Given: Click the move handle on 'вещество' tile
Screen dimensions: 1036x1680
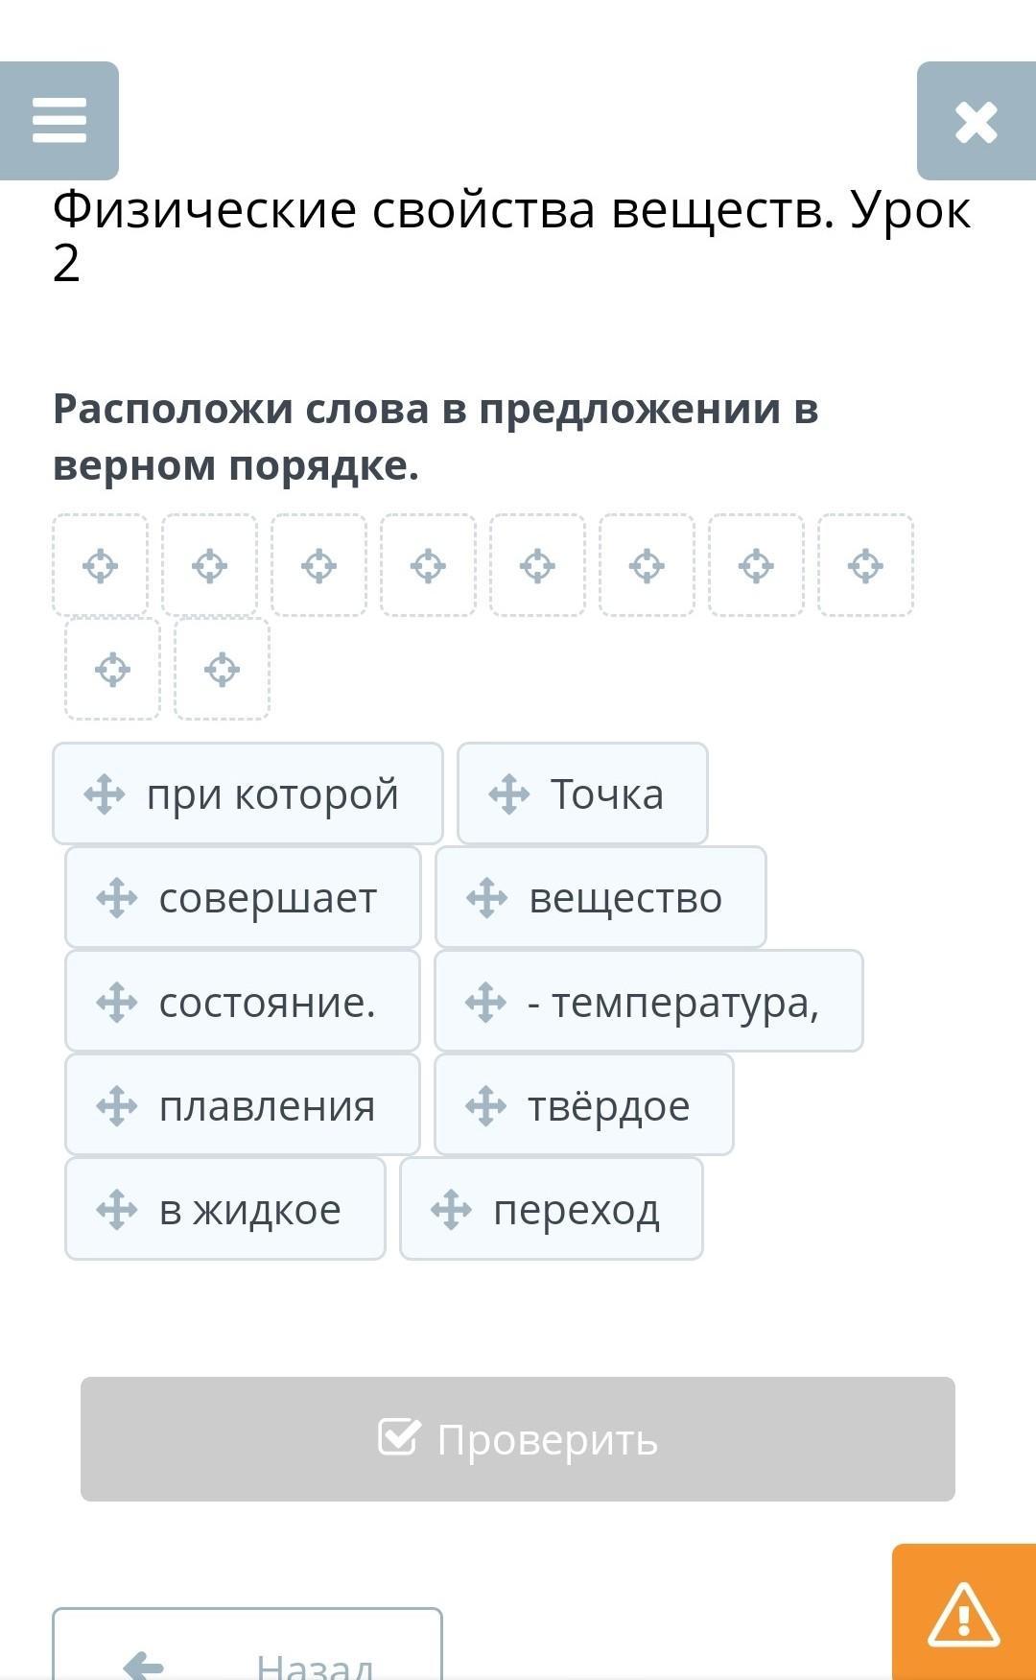Looking at the screenshot, I should click(487, 898).
